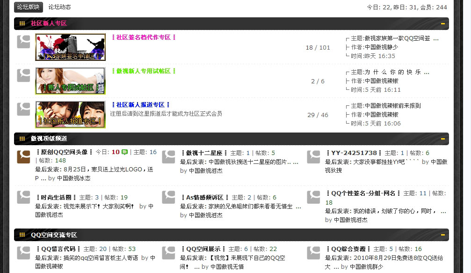Click forum icon for QQ个性签名-分组-网名

[x=313, y=197]
